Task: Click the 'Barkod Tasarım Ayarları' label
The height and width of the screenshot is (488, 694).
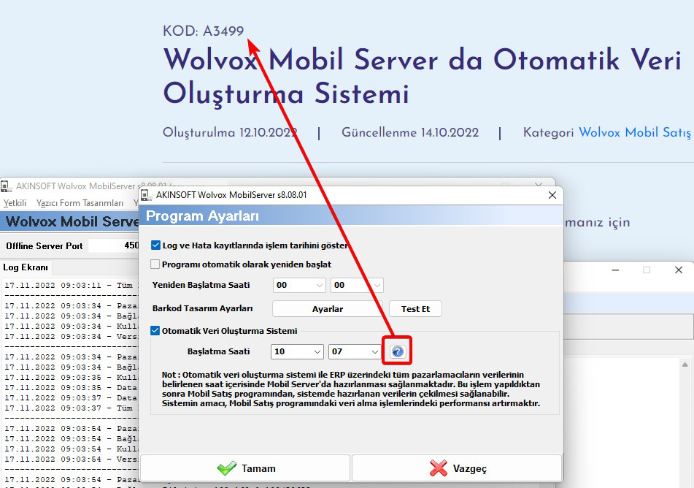Action: pos(202,308)
